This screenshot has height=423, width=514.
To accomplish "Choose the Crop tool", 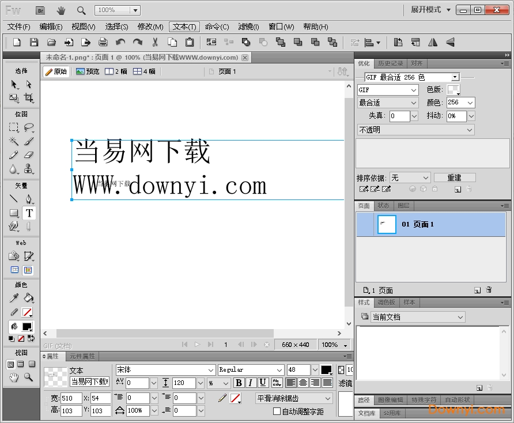I will point(29,99).
